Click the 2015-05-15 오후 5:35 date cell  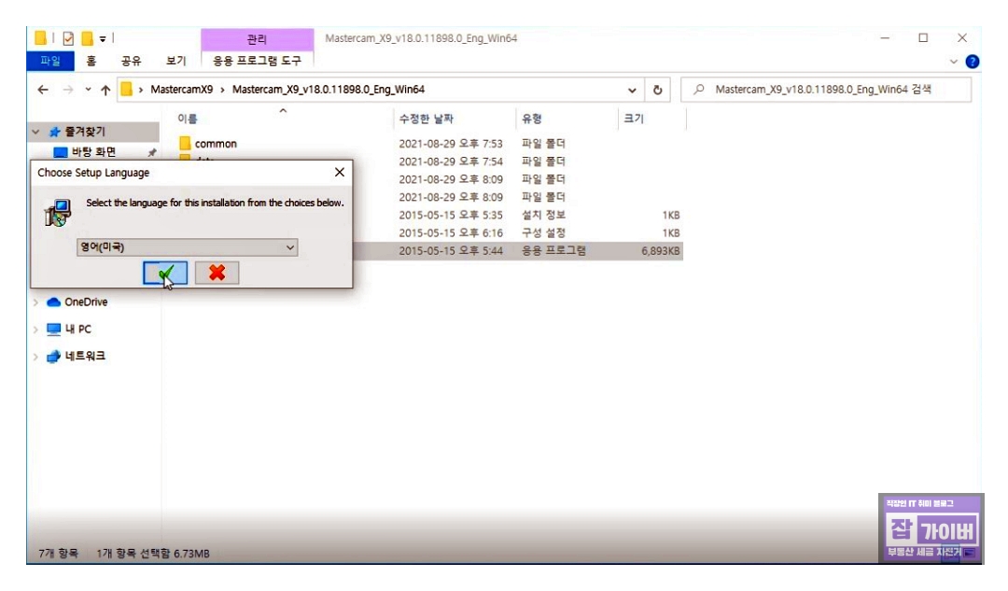coord(450,215)
